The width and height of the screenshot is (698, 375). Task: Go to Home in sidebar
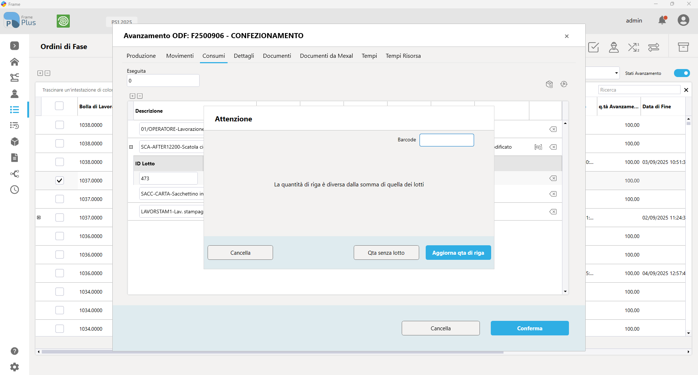point(15,62)
